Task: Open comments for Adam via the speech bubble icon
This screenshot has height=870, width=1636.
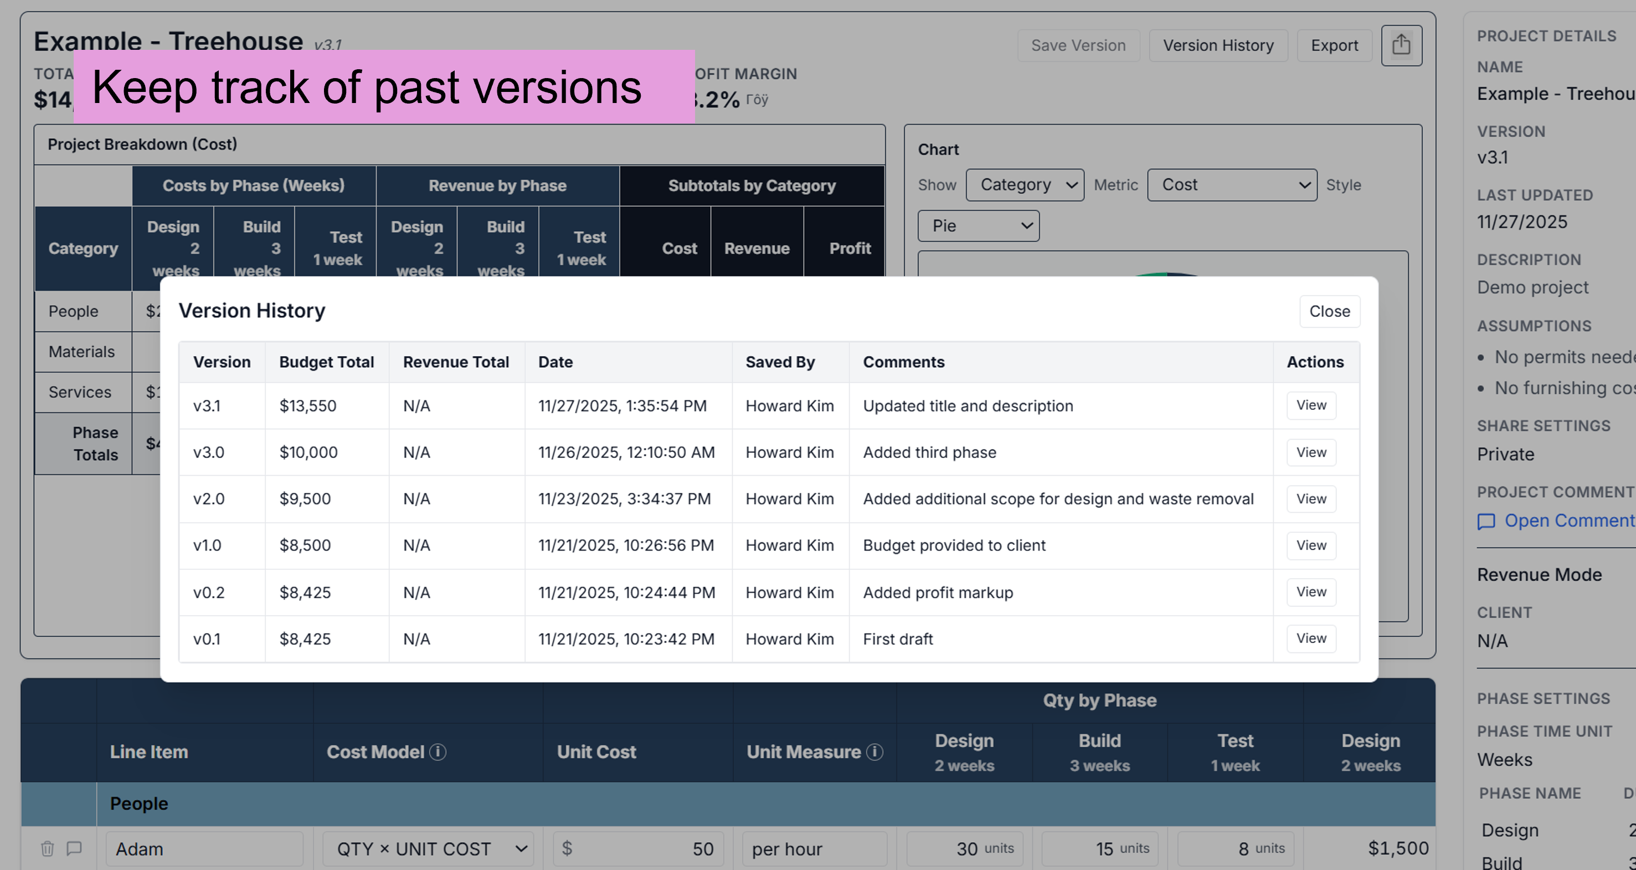Action: tap(74, 848)
